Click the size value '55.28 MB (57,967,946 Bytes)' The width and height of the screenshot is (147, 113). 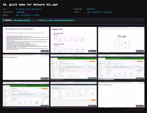tap(29, 9)
